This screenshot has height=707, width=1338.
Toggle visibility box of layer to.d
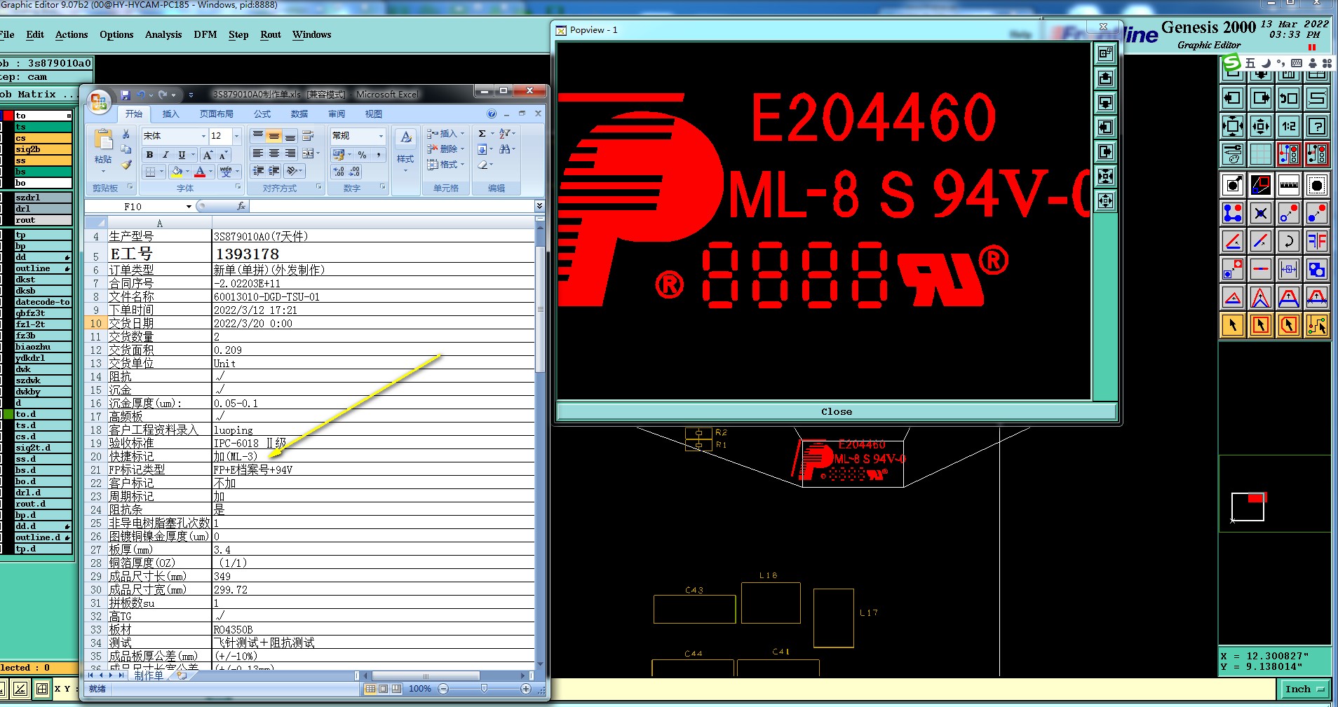[x=8, y=414]
